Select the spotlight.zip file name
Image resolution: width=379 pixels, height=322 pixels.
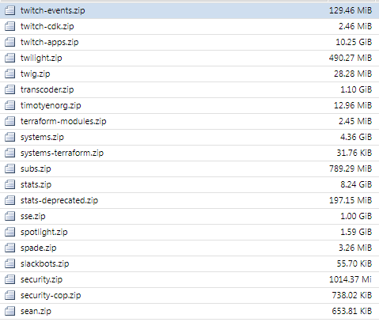(44, 232)
